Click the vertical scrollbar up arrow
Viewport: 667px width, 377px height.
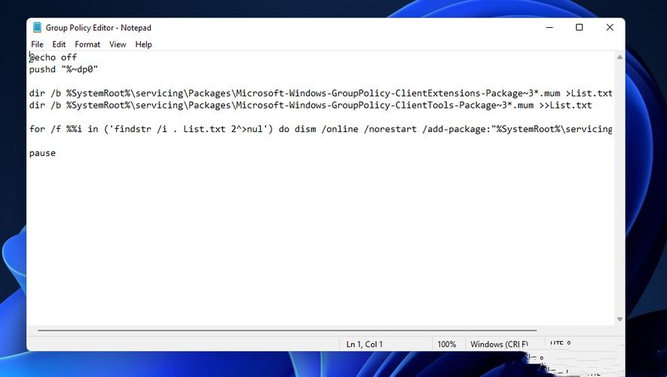[620, 57]
